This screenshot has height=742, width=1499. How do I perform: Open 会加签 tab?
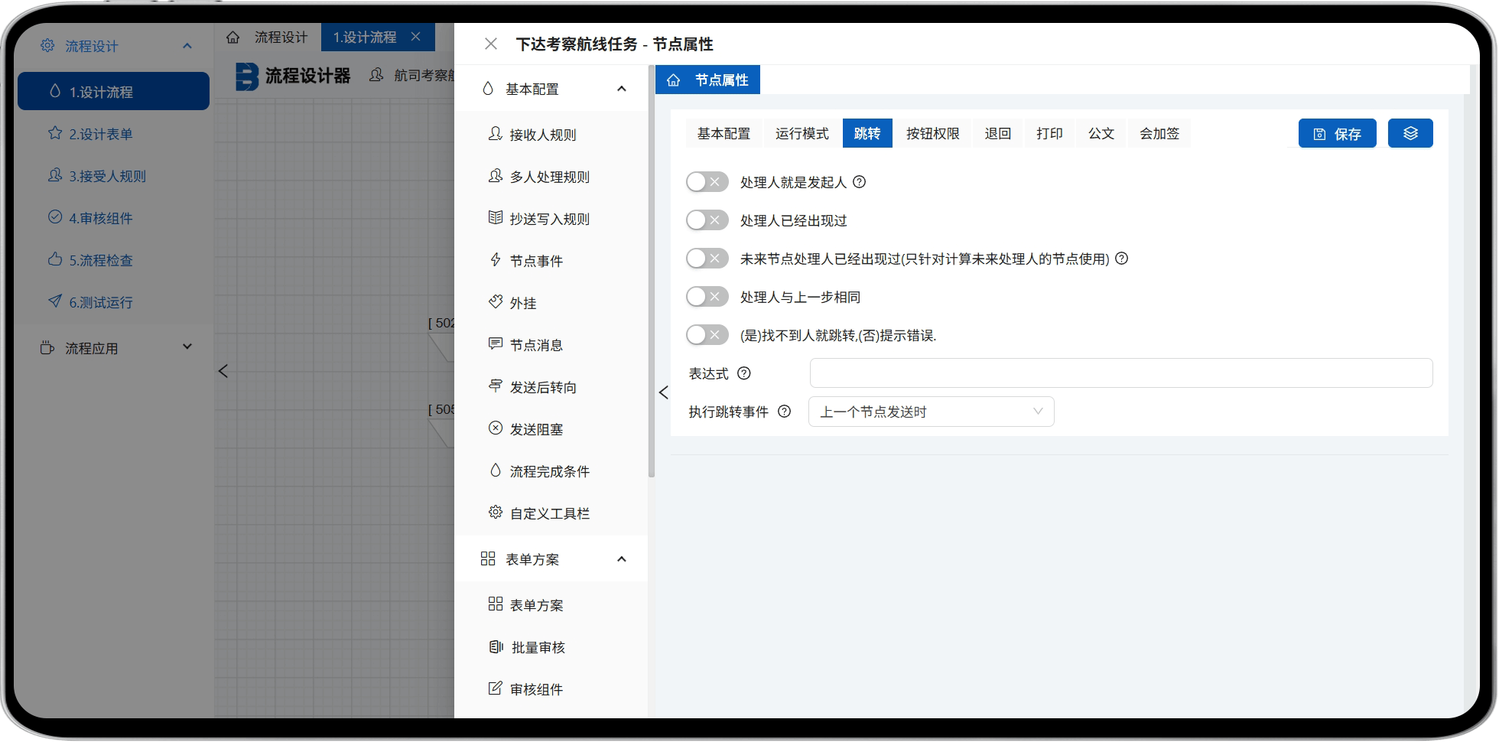[1159, 133]
